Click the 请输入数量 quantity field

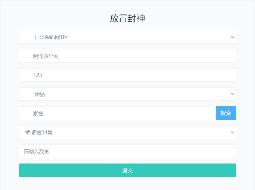[x=127, y=151]
